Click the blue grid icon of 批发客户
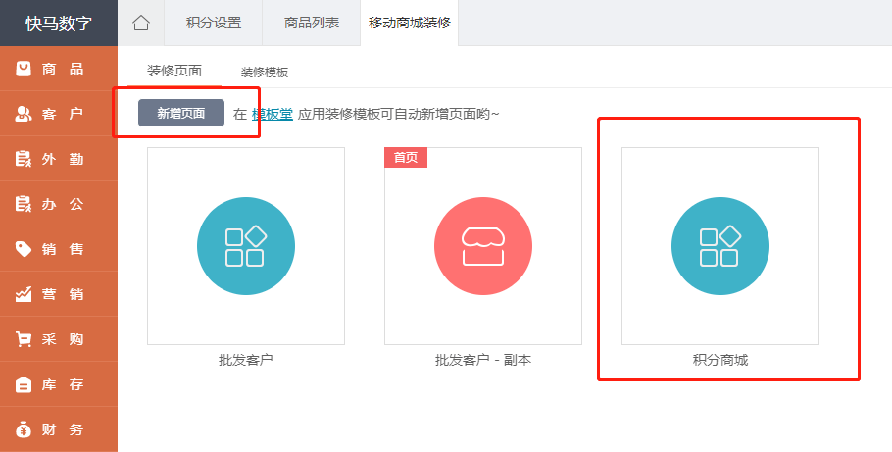This screenshot has width=892, height=452. [x=246, y=246]
